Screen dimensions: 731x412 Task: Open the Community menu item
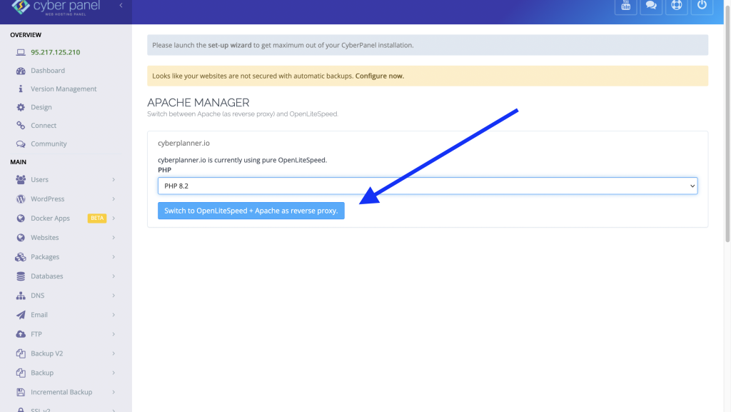coord(49,144)
